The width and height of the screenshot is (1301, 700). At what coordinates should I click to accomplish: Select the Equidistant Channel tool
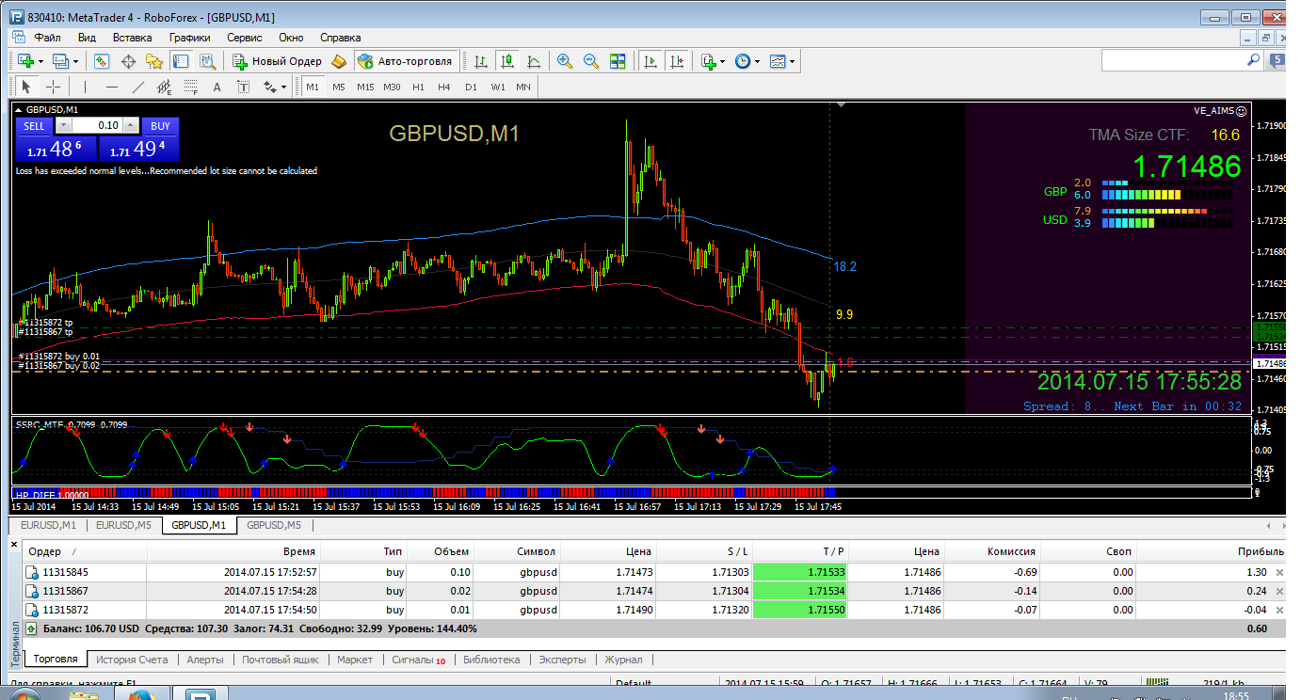point(165,87)
